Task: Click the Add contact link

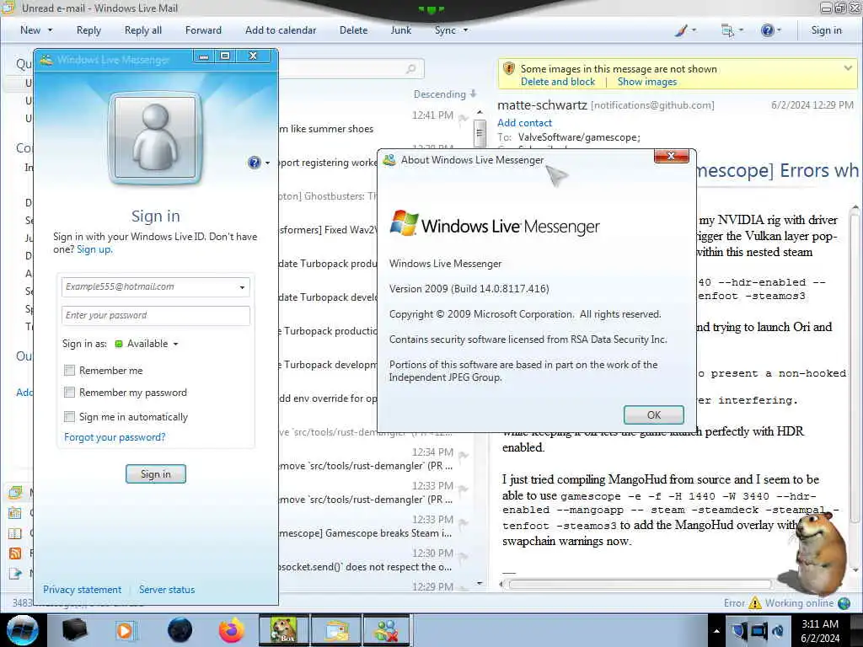Action: click(x=524, y=123)
